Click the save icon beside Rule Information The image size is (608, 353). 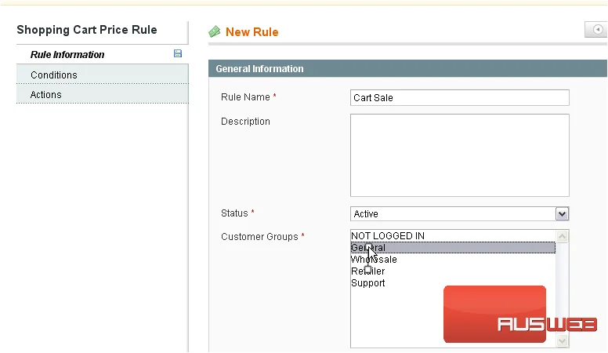click(x=178, y=53)
